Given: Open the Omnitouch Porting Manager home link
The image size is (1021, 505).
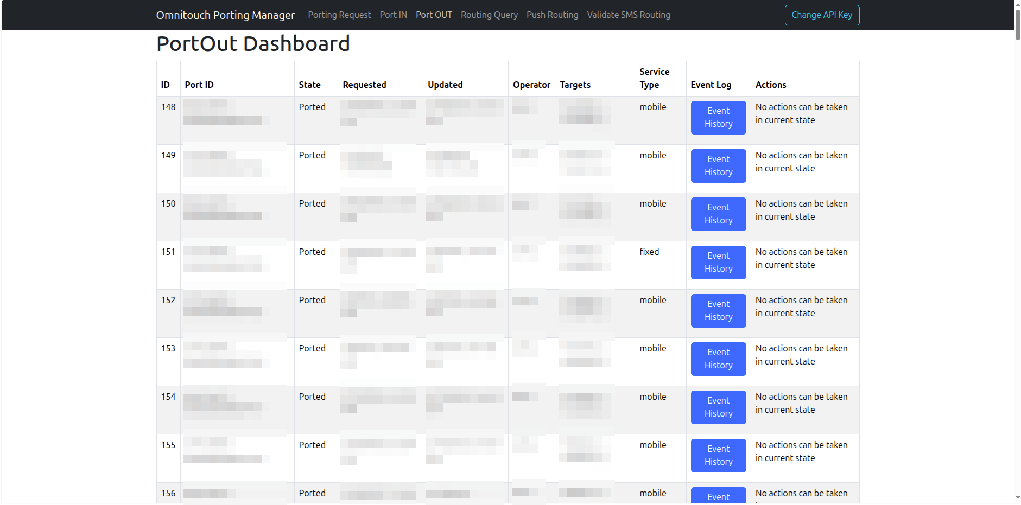Looking at the screenshot, I should (225, 15).
